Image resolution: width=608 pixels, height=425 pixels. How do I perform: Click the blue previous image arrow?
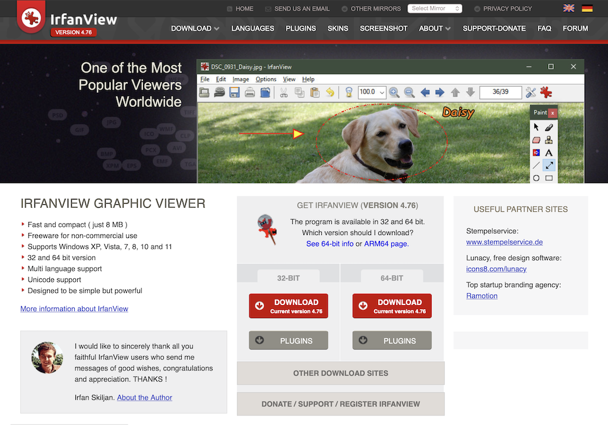click(425, 92)
